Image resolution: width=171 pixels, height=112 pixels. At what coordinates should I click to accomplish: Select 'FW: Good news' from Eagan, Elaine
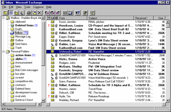click(x=106, y=37)
